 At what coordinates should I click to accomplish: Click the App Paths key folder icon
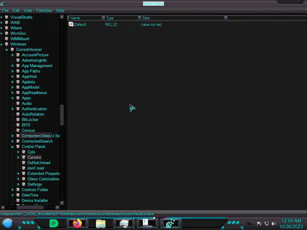(18, 71)
